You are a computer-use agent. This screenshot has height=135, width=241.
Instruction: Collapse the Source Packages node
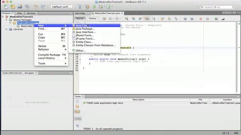click(x=6, y=20)
